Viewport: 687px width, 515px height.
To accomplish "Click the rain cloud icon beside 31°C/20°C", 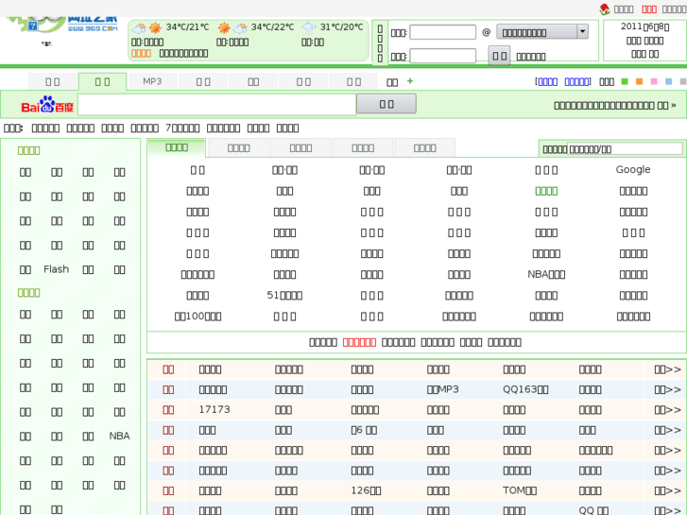I will click(309, 28).
